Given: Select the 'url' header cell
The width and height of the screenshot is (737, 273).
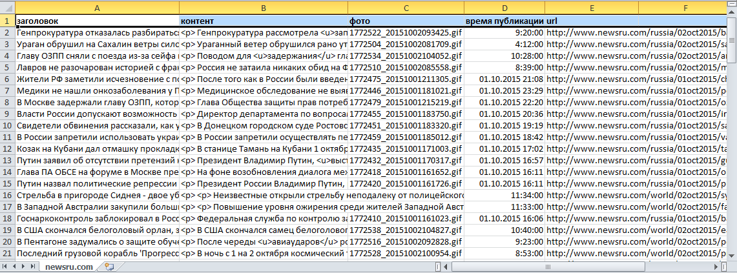Looking at the screenshot, I should [592, 21].
